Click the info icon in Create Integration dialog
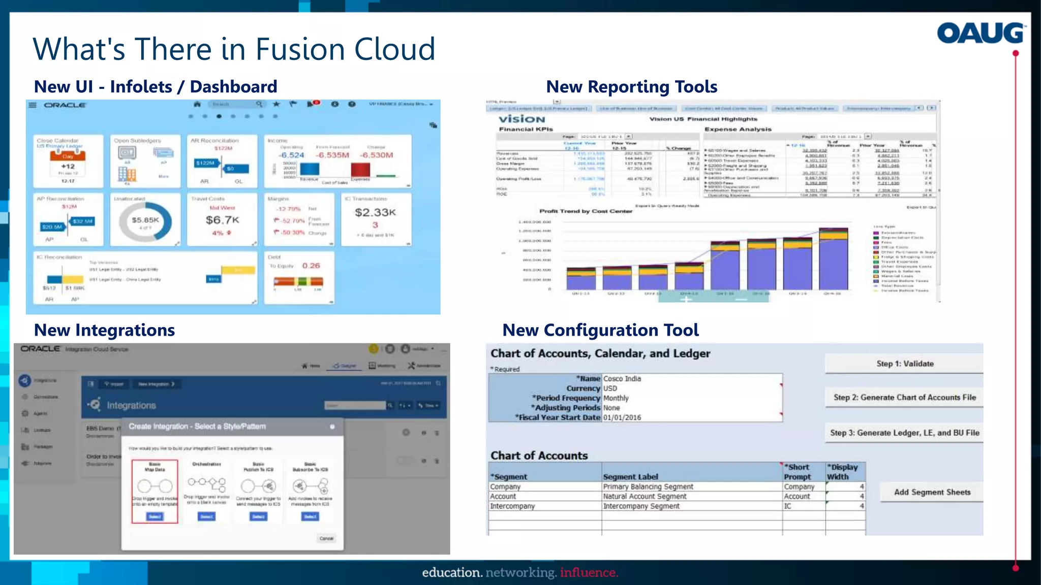 pos(332,427)
